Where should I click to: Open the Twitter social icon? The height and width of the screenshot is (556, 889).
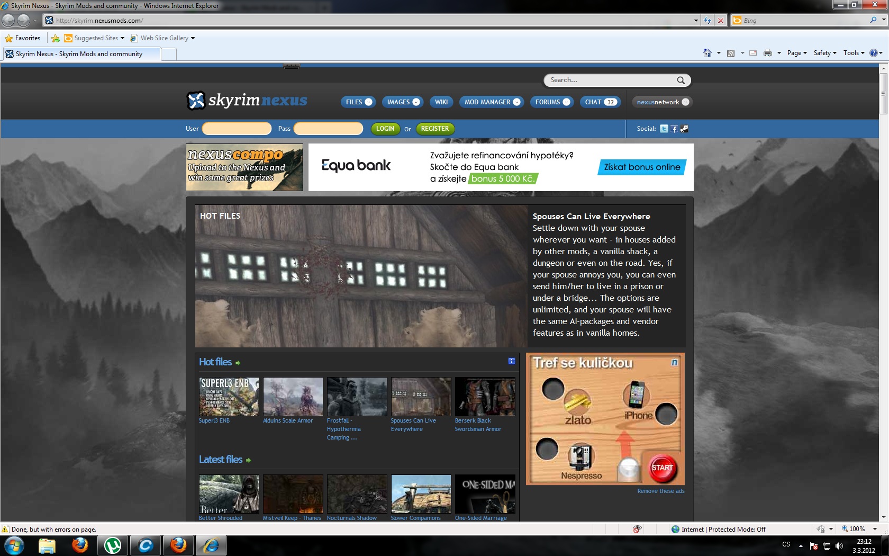click(x=664, y=129)
